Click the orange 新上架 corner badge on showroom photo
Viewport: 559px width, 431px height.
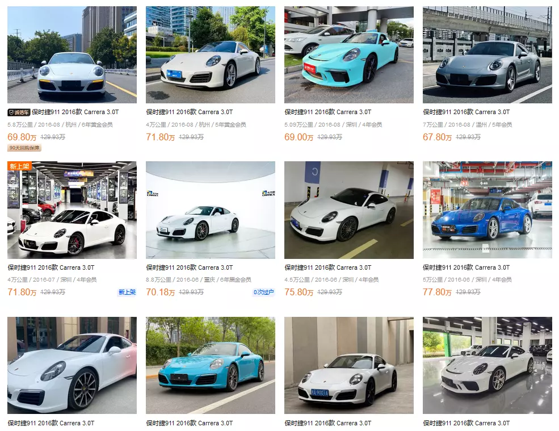20,166
